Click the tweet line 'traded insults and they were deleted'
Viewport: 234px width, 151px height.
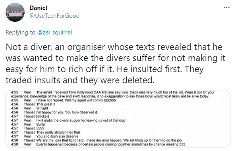click(80, 80)
